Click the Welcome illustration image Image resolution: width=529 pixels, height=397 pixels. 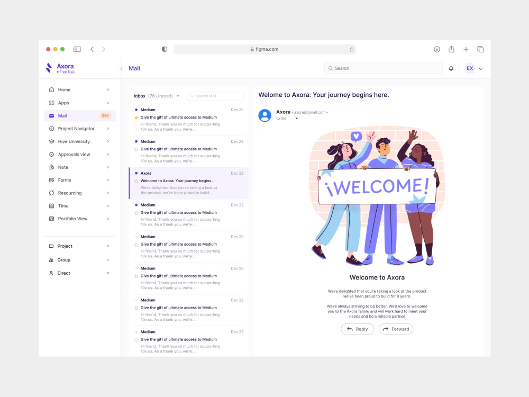[377, 196]
